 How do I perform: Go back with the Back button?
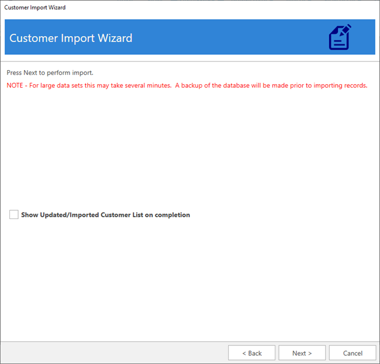[x=251, y=353]
